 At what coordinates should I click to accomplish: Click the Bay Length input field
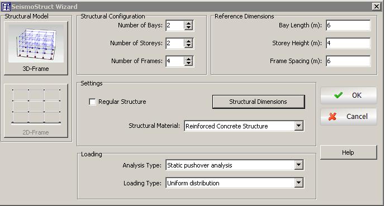tap(348, 25)
